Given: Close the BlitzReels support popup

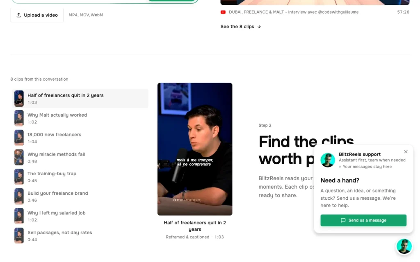Looking at the screenshot, I should (x=406, y=151).
